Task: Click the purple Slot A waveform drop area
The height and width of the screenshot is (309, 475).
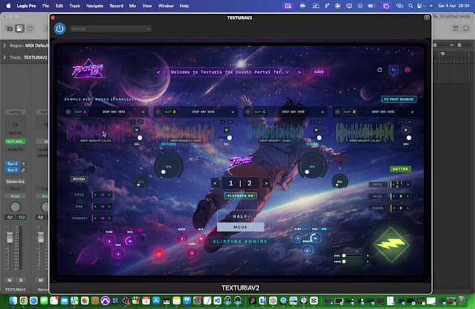Action: 96,132
